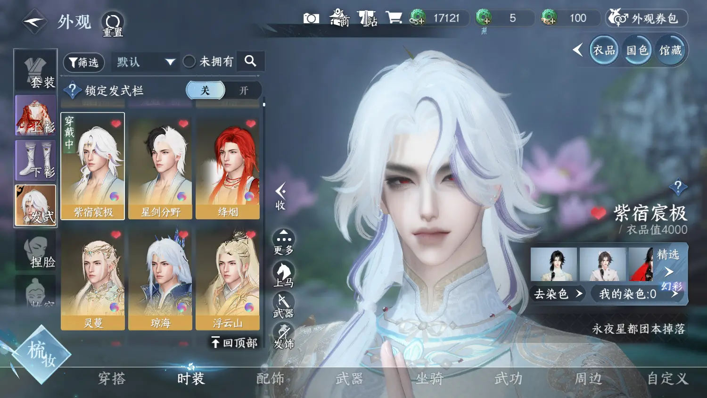Open the 梳妆 dressing diamond button
The height and width of the screenshot is (398, 707).
[x=42, y=354]
